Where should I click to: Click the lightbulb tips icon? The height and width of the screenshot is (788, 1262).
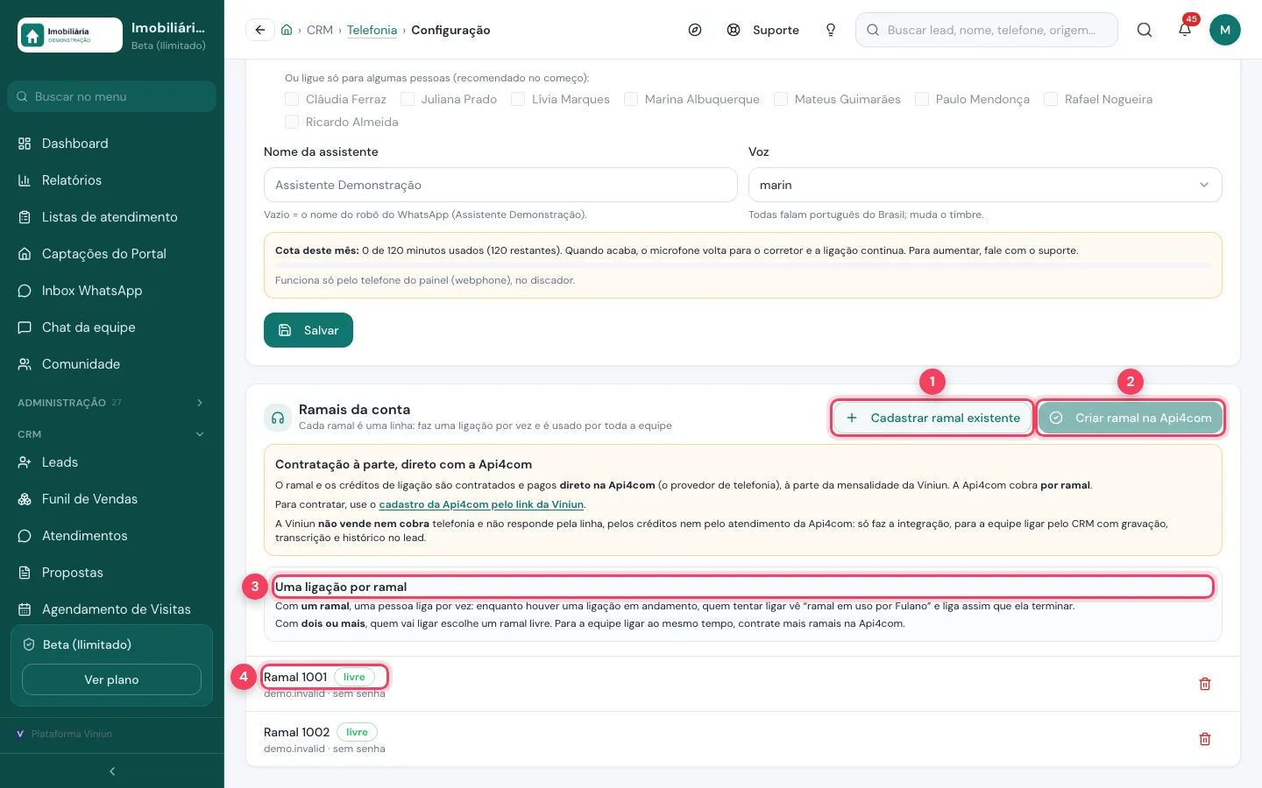831,30
